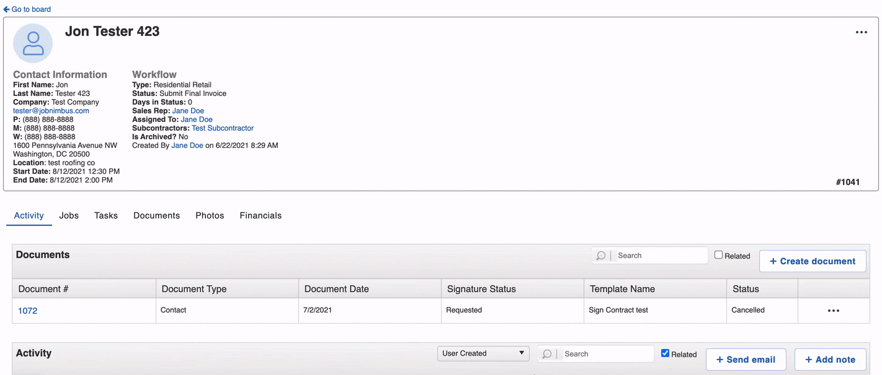Open document number 1072 link

28,311
